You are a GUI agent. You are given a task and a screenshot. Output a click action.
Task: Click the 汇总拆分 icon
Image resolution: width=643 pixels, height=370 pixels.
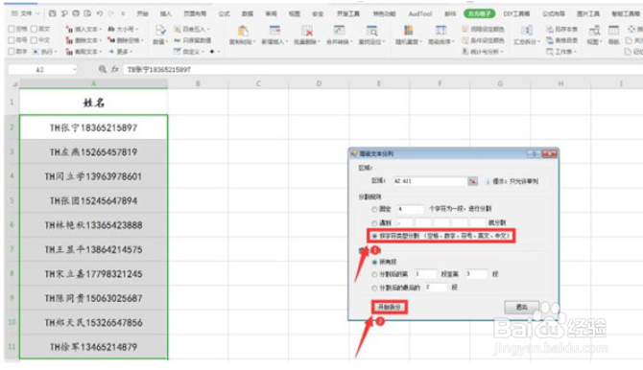(x=527, y=31)
